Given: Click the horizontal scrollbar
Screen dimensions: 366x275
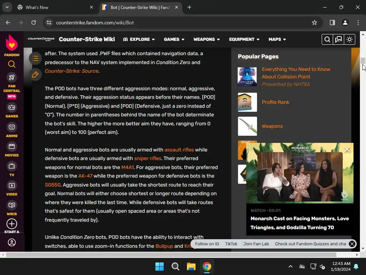Looking at the screenshot, I should (171, 255).
